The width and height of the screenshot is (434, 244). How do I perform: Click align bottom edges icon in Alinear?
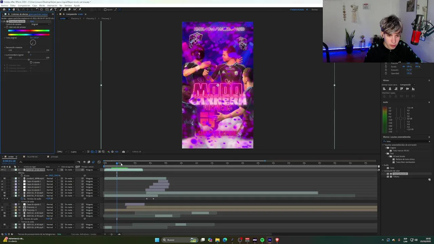[x=413, y=89]
